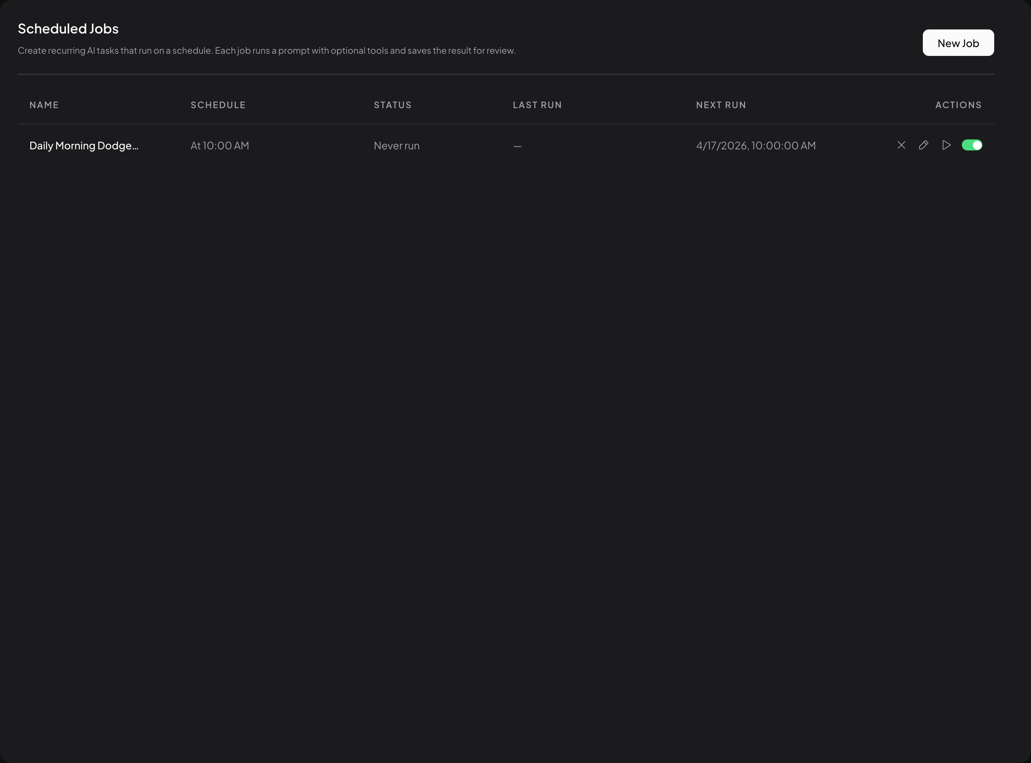Disable the Daily Morning Dodge scheduled job
This screenshot has height=763, width=1031.
(972, 145)
